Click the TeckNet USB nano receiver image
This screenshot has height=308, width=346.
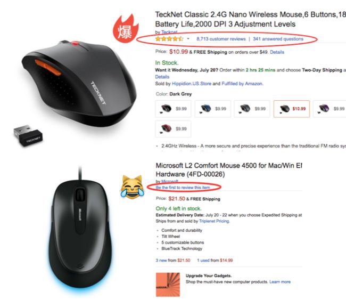pyautogui.click(x=28, y=135)
